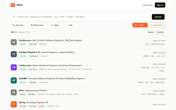Open the LO avatar for Lokker.com
This screenshot has width=176, height=110.
14,67
